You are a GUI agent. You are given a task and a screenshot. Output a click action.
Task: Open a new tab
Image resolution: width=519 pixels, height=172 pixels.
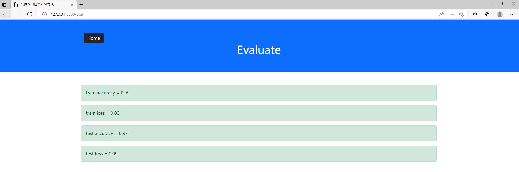coord(81,5)
